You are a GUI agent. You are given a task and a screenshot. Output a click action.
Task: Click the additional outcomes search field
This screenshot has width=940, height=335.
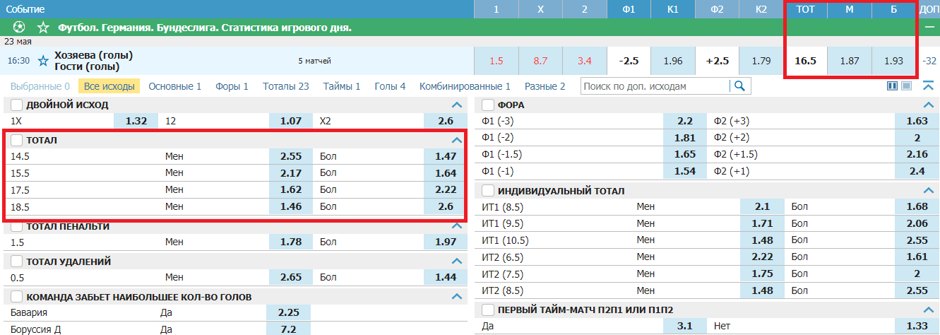click(656, 86)
